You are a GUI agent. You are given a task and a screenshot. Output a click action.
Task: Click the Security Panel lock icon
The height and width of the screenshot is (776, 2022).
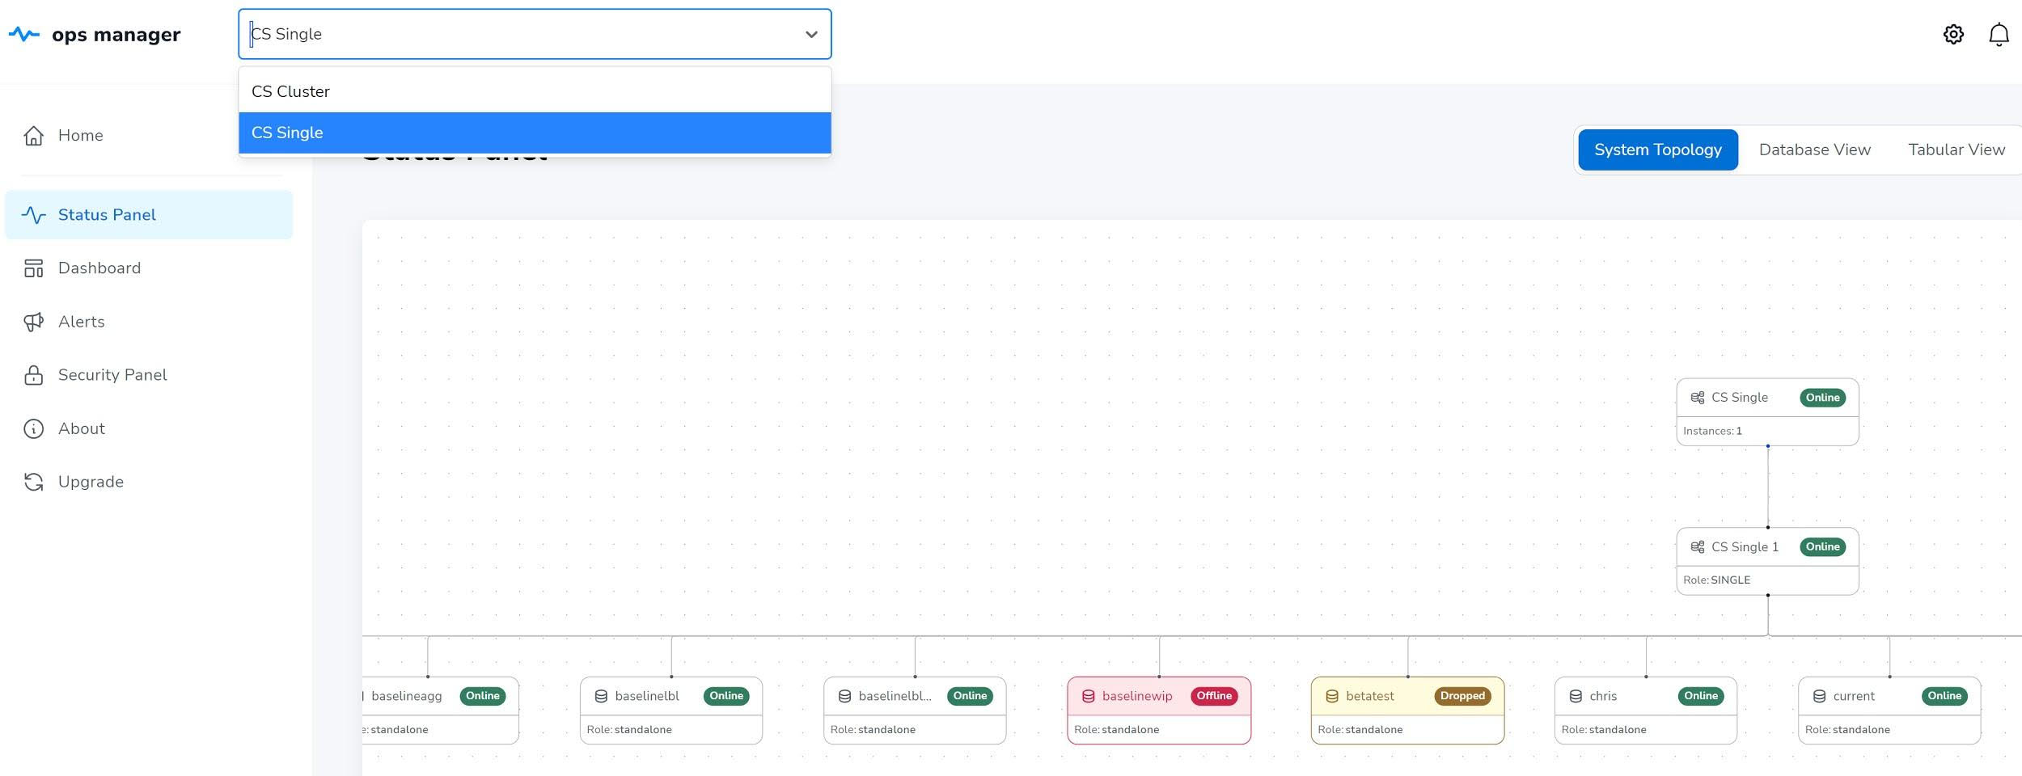click(x=33, y=375)
